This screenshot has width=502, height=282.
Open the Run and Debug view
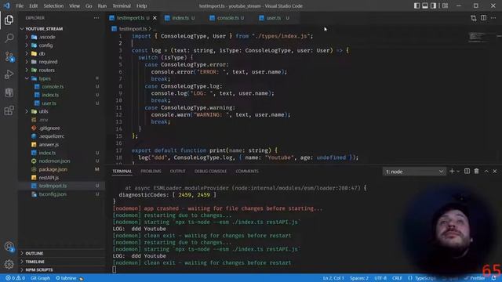pos(9,74)
